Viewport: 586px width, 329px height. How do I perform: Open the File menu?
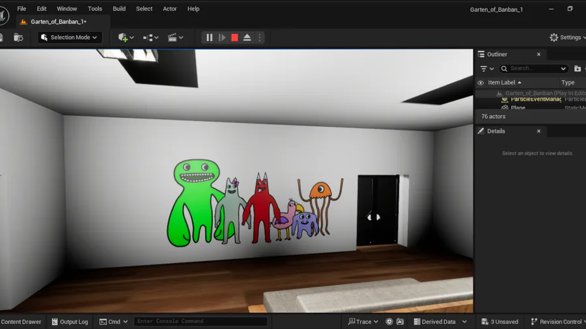point(21,8)
